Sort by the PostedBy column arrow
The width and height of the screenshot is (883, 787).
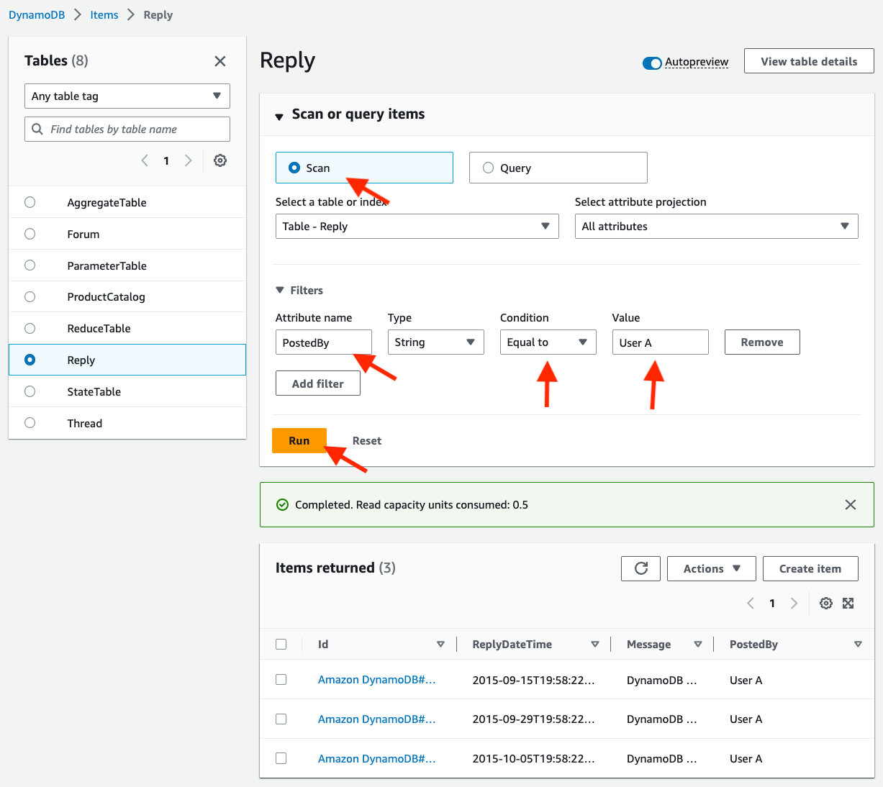coord(858,645)
